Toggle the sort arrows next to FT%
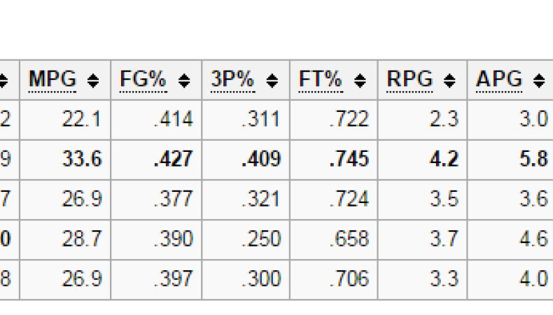This screenshot has width=553, height=315. pos(360,81)
